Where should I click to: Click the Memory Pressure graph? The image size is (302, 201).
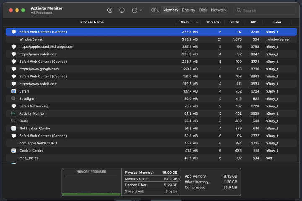point(91,182)
